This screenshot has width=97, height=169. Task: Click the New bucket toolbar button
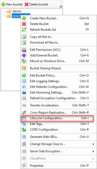12,4
